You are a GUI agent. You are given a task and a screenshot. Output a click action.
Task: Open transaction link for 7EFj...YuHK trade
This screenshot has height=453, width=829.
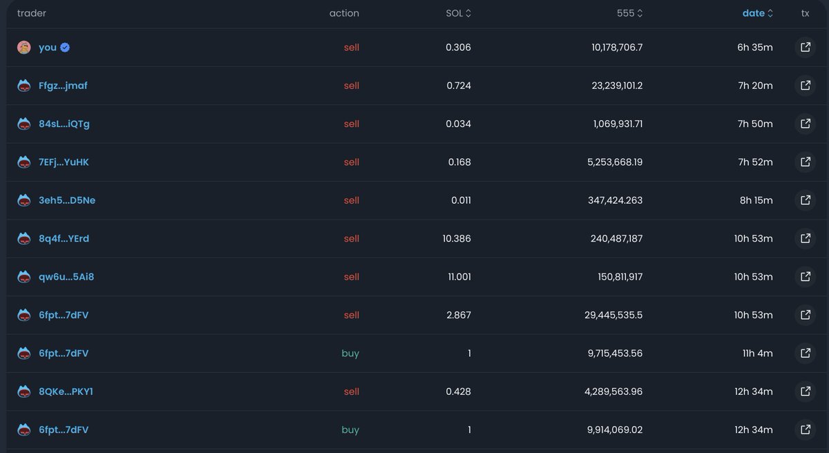(805, 162)
